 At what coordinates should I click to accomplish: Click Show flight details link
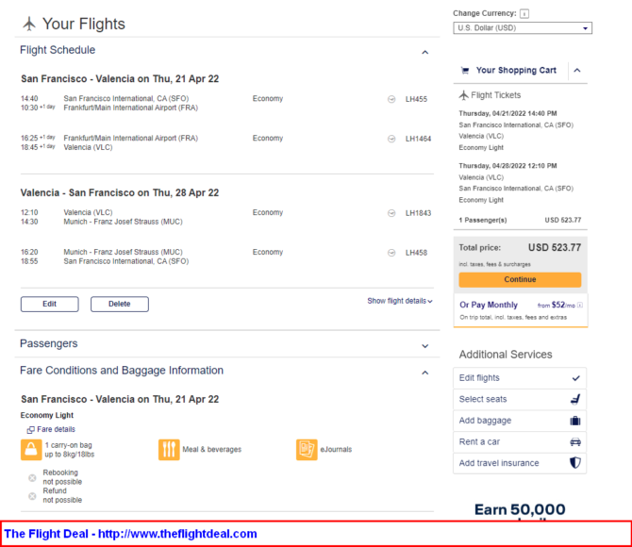(399, 301)
